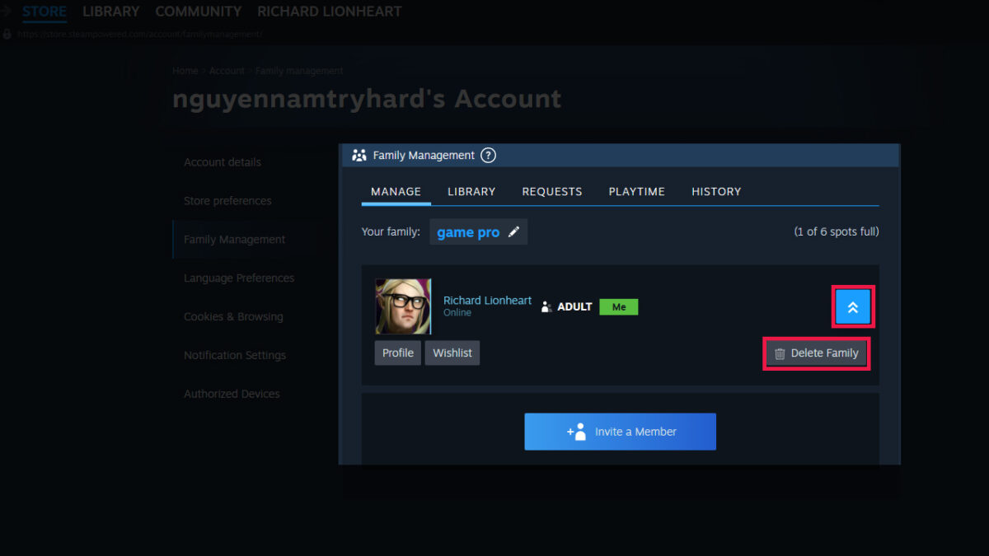Screen dimensions: 989x556
Task: Select Family Management in sidebar
Action: 235,240
